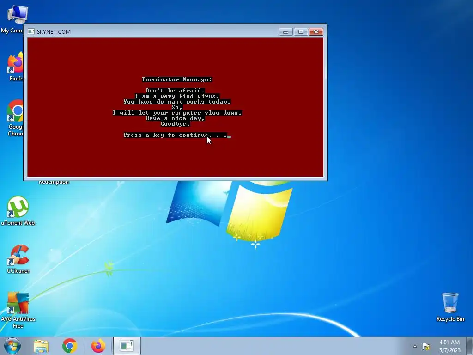Select the Google Chrome desktop shortcut
Viewport: 473px width, 355px height.
(x=16, y=118)
